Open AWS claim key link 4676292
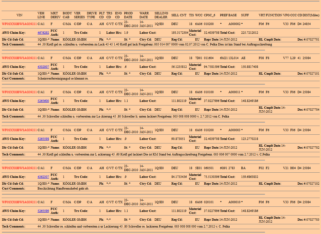Screen dimensions: 321x234 coord(43,33)
